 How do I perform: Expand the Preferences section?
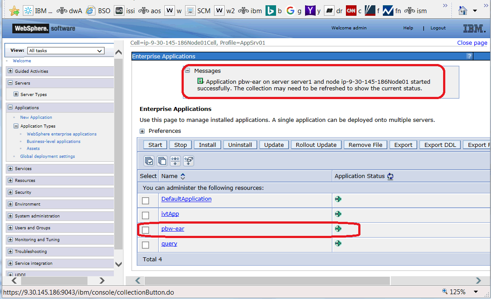click(x=142, y=131)
